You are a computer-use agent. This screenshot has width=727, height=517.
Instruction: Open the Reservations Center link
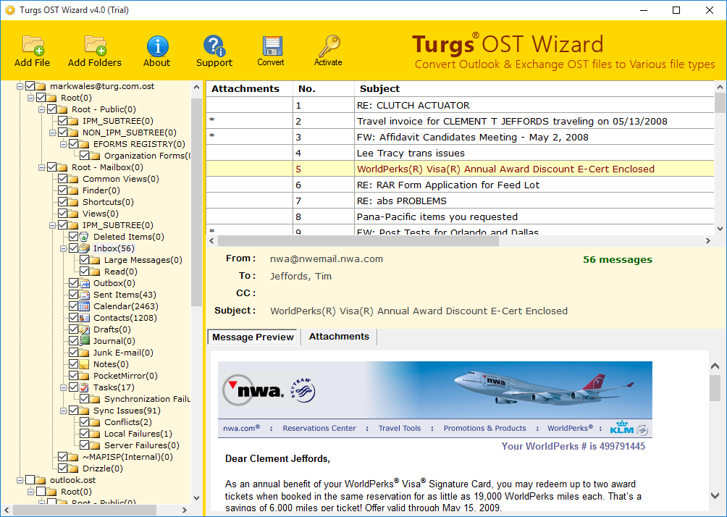click(x=319, y=429)
